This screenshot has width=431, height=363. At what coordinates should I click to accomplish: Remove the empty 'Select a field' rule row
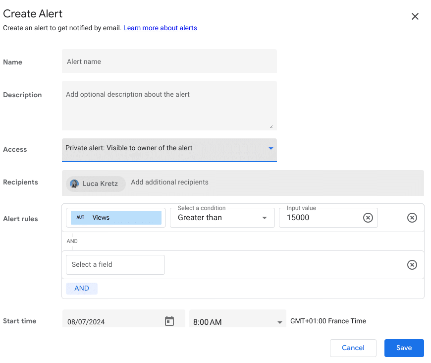click(412, 265)
